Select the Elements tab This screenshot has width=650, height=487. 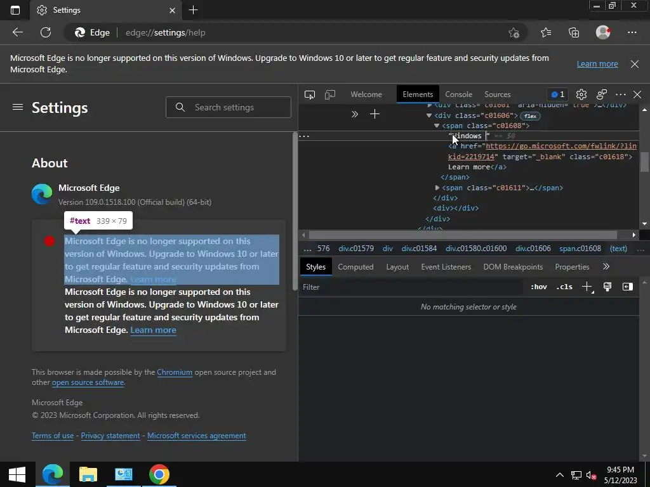pyautogui.click(x=418, y=94)
